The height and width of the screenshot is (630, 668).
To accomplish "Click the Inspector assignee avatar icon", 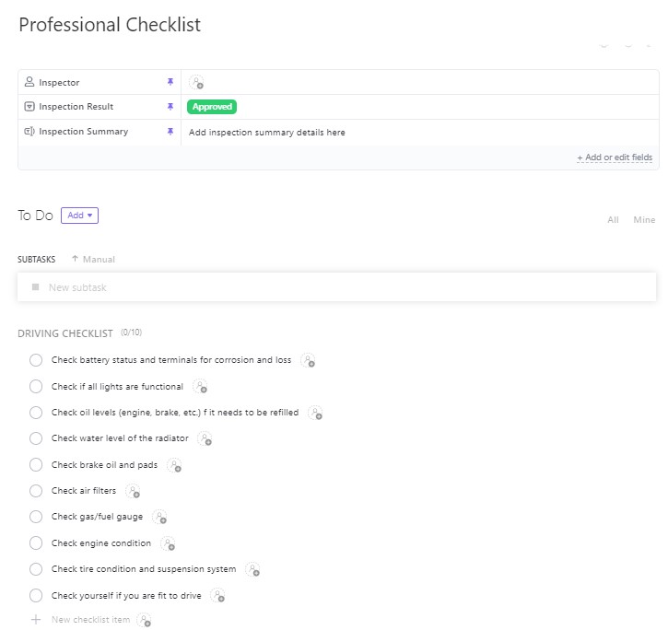I will (196, 82).
